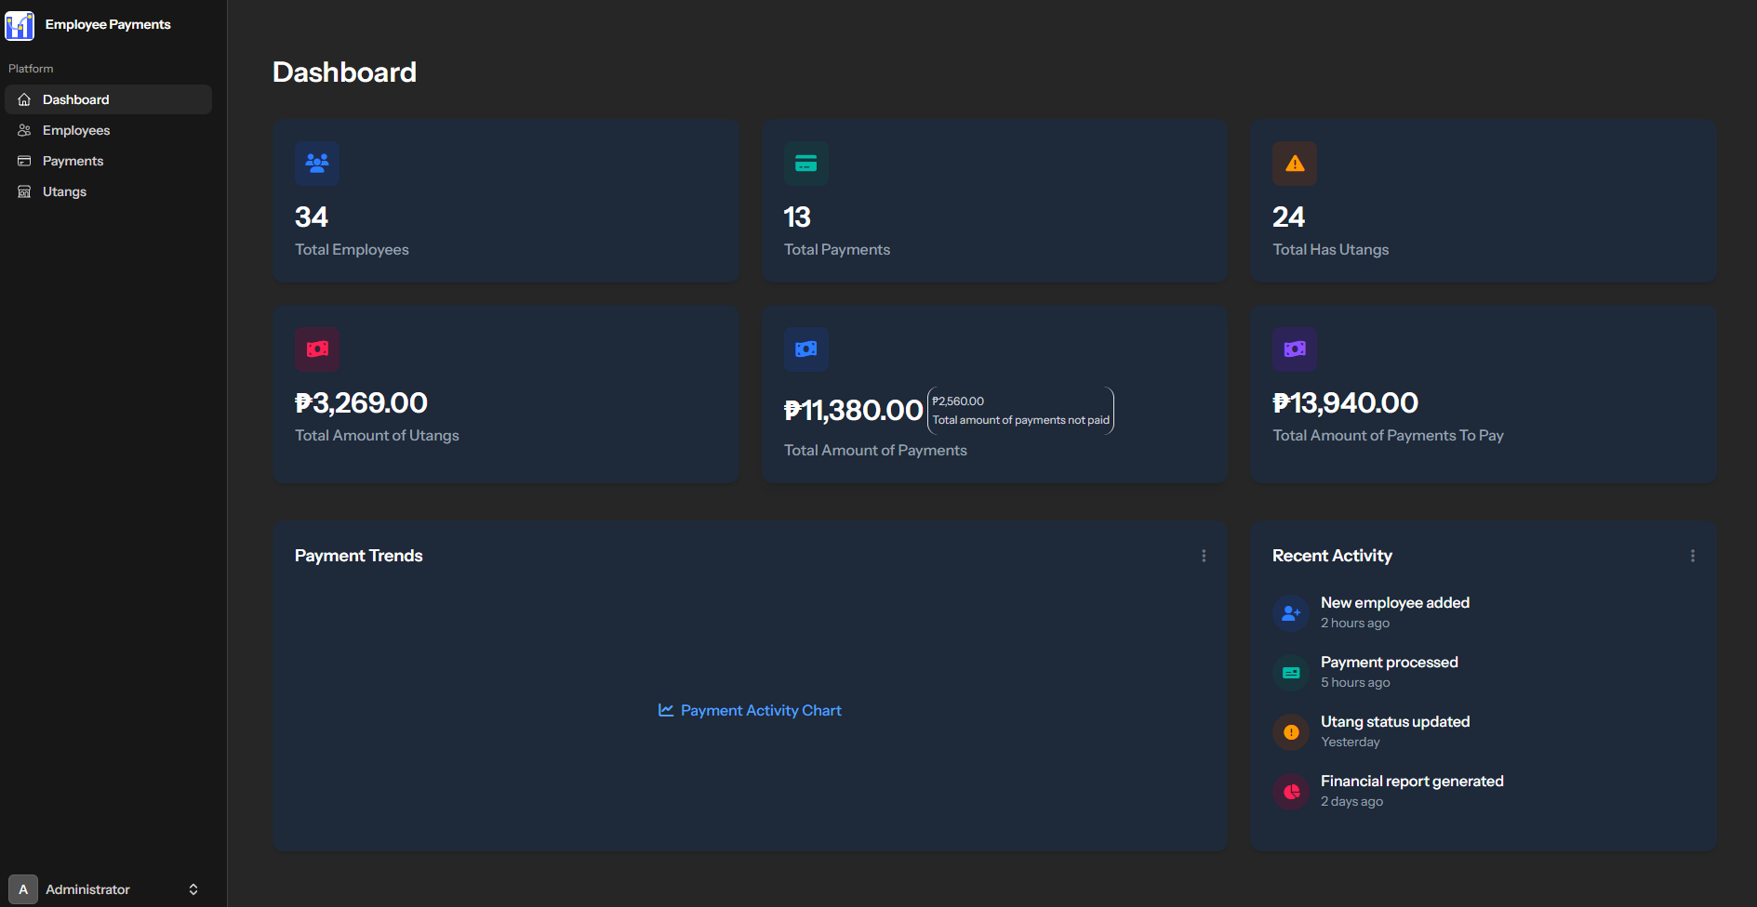The image size is (1757, 907).
Task: Click the Employee Payments app logo
Action: (20, 25)
